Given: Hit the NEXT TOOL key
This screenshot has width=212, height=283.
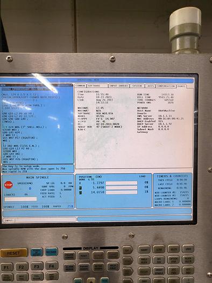Looking at the screenshot, I should click(x=22, y=277).
